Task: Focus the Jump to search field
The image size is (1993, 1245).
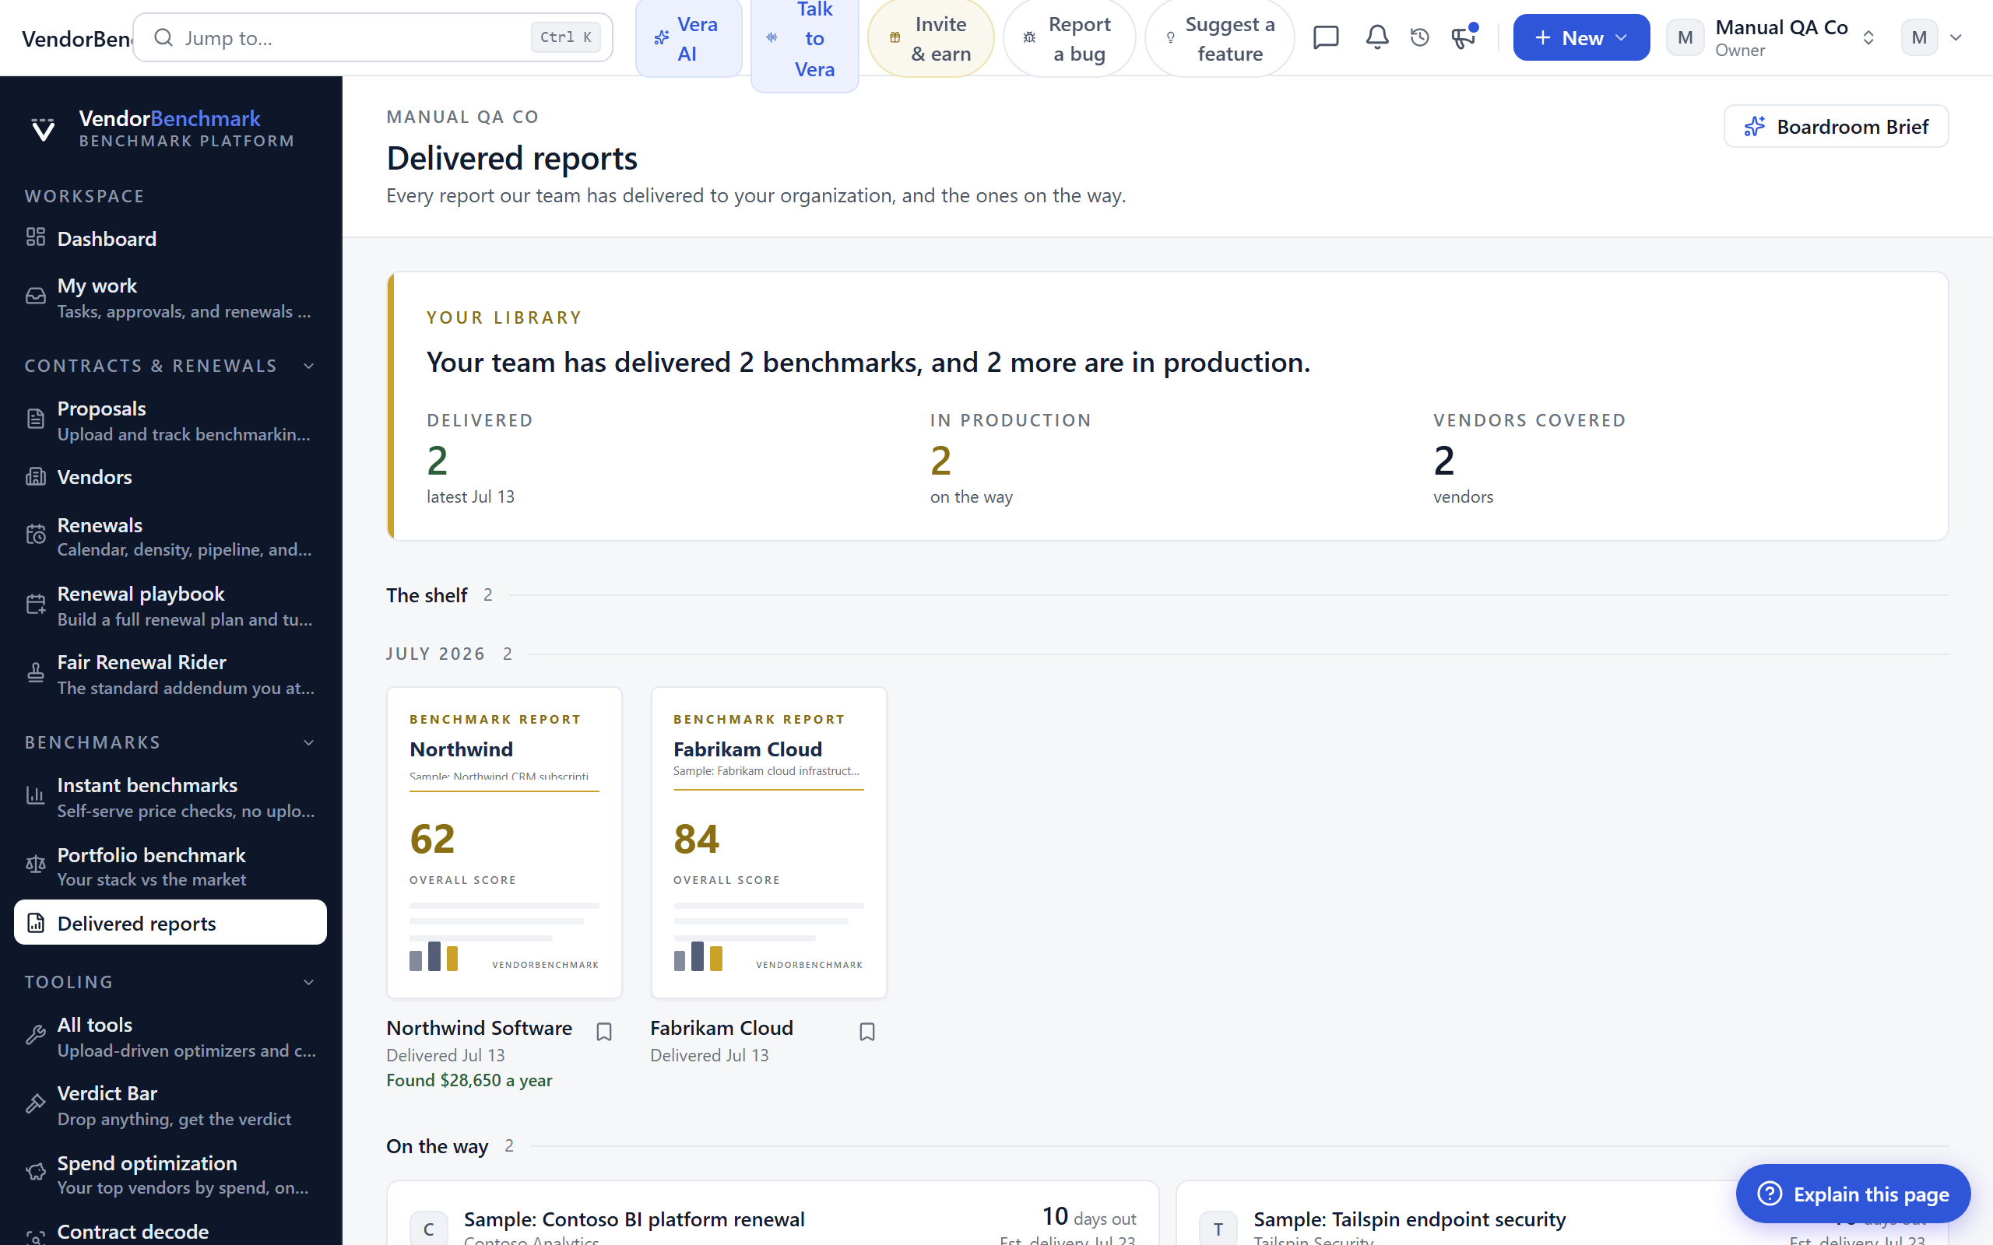Action: pos(372,38)
